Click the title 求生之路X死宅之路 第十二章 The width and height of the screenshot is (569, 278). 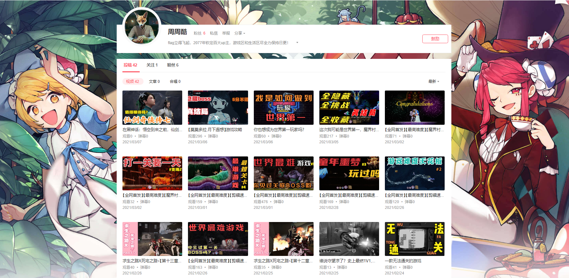click(x=283, y=261)
